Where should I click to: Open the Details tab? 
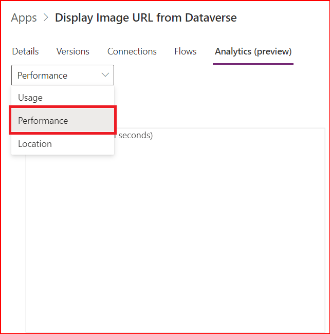25,51
